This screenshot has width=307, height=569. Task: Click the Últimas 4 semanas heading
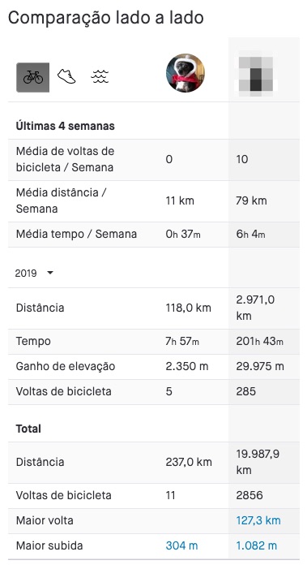(65, 126)
